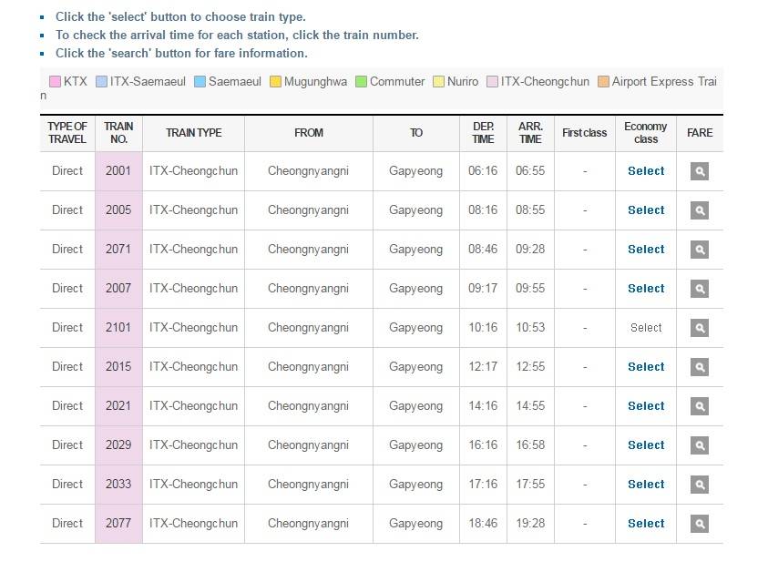Open fare search for train 2007
The height and width of the screenshot is (562, 768).
[700, 289]
